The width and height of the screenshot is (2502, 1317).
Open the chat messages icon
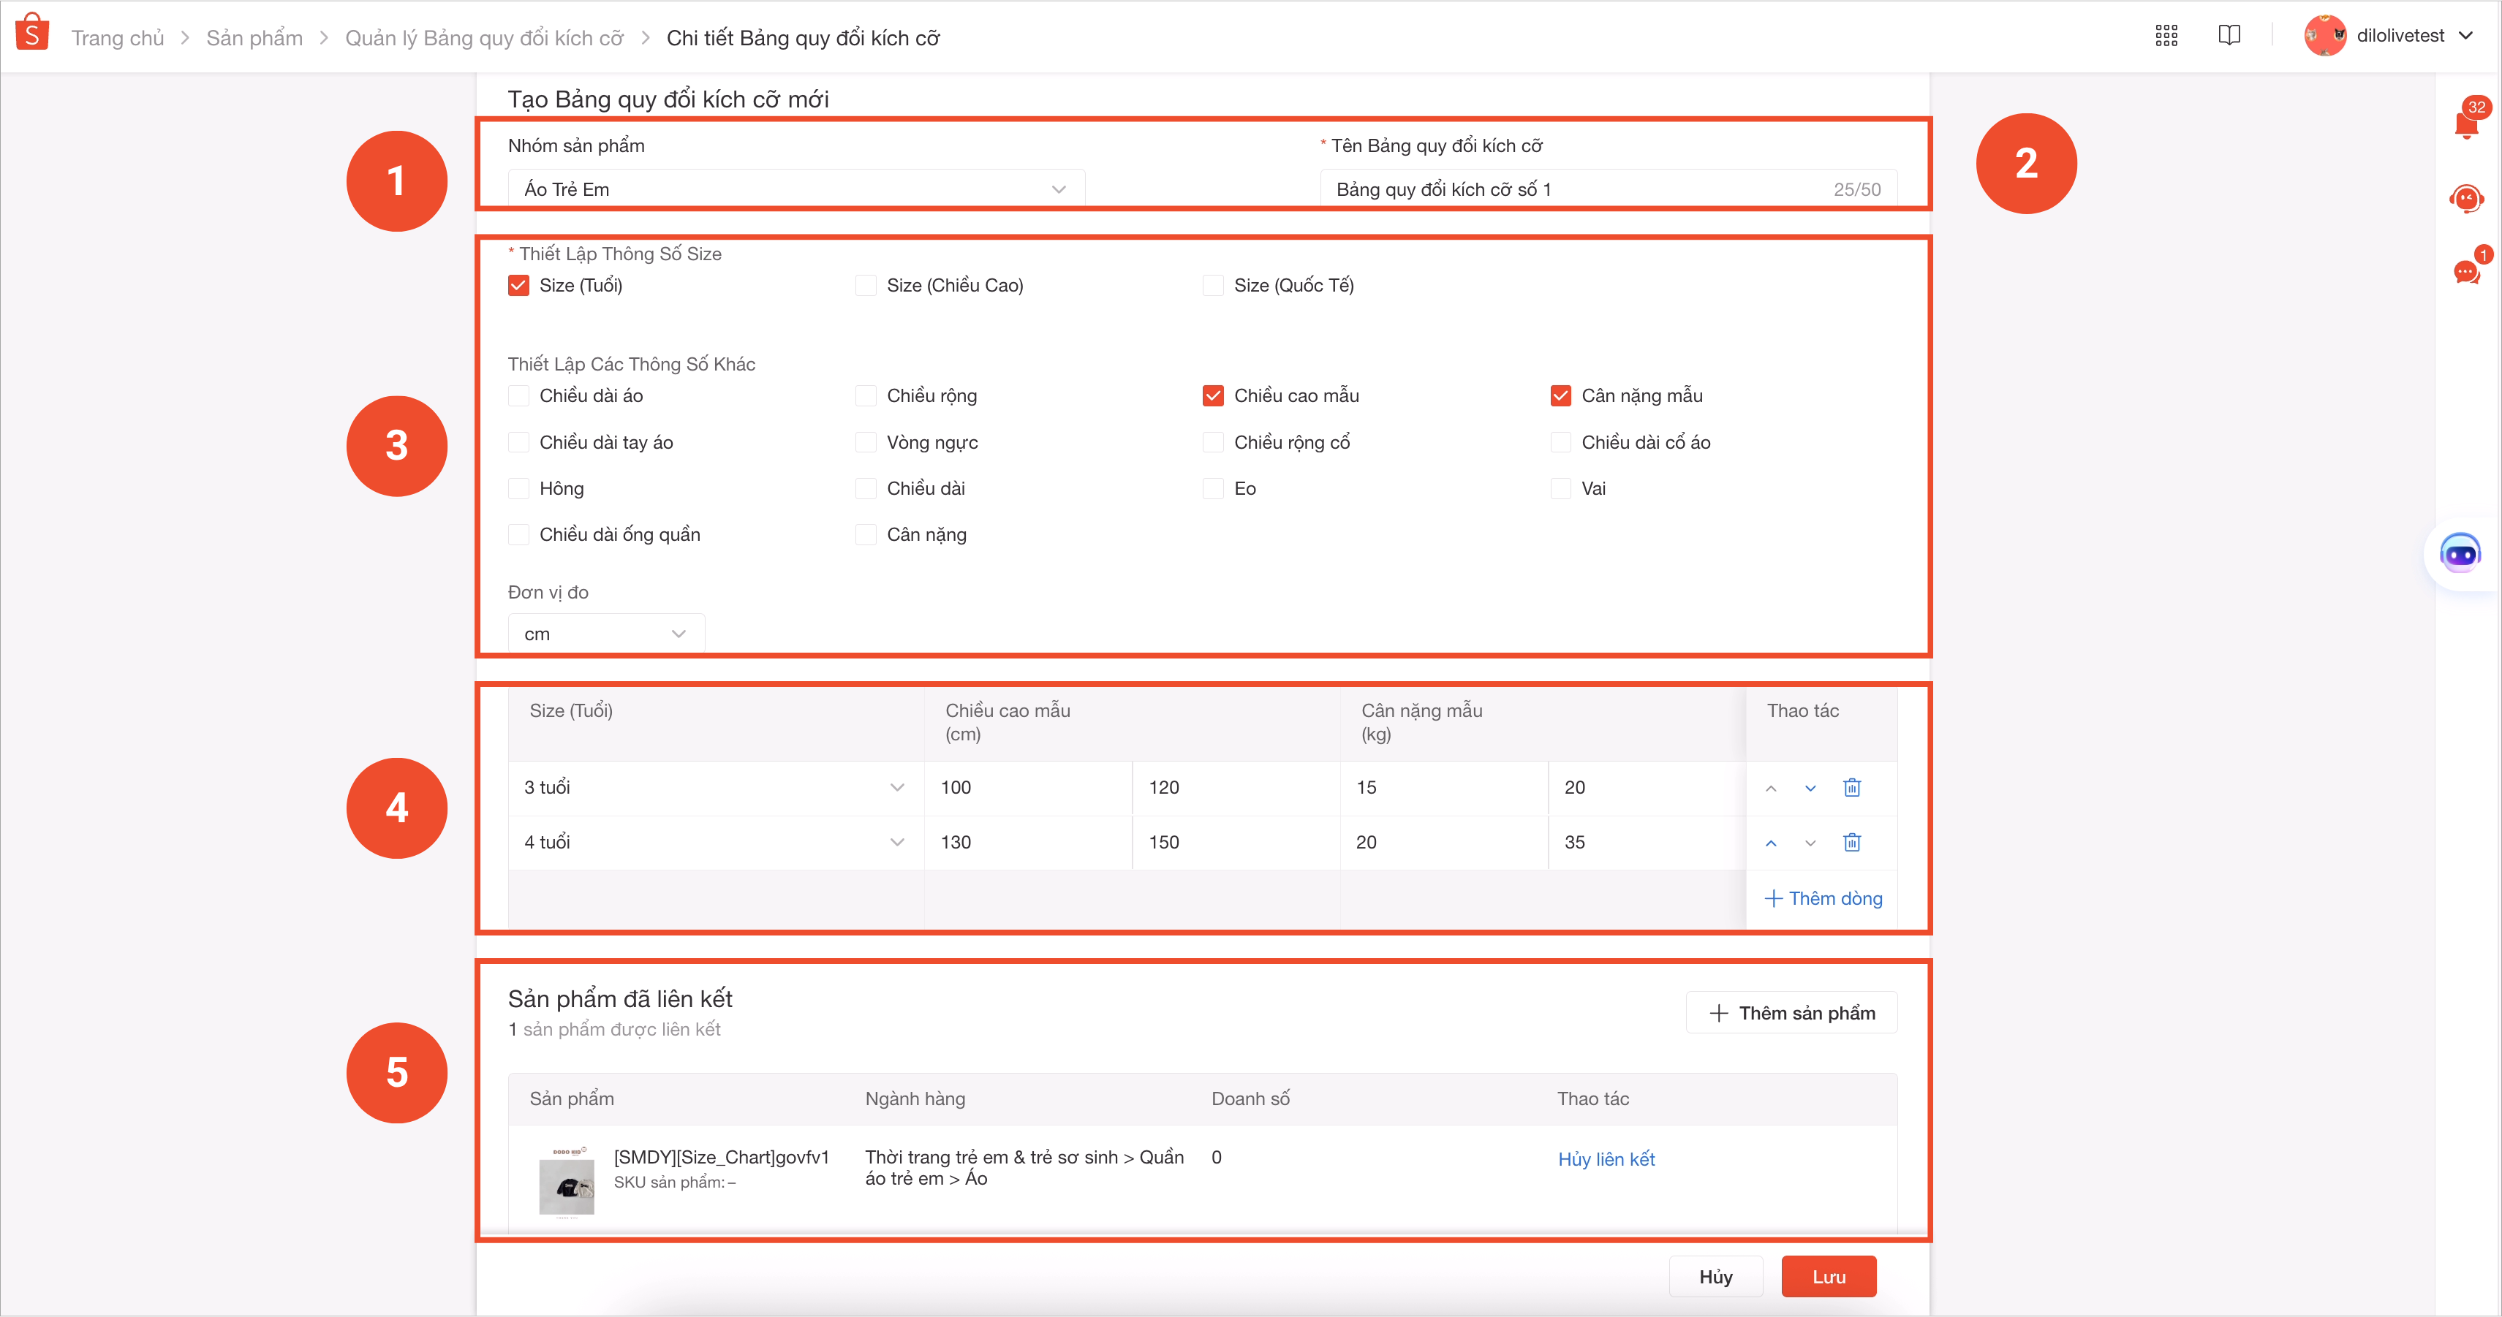2466,272
